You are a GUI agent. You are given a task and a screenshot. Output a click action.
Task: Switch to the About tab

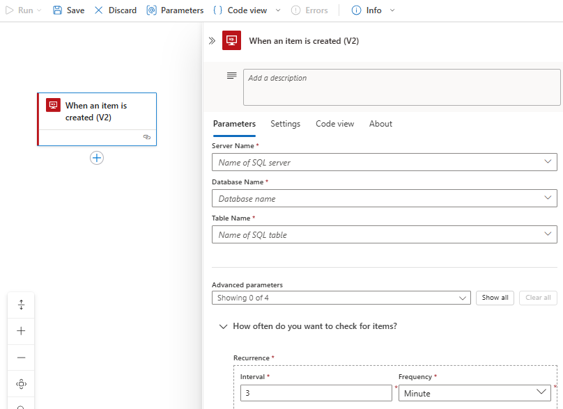click(380, 124)
